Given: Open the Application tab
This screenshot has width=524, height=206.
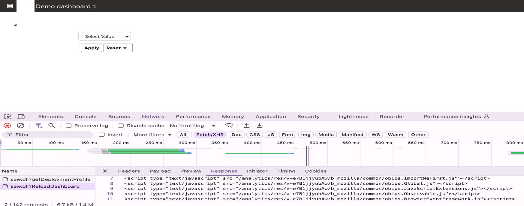Looking at the screenshot, I should tap(271, 117).
